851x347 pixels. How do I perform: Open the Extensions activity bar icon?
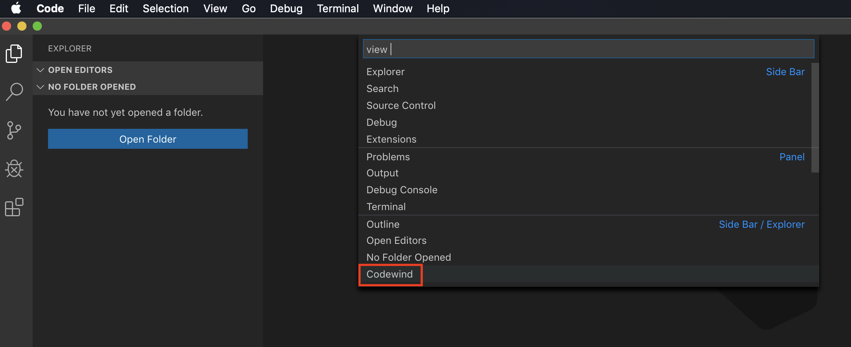click(14, 207)
